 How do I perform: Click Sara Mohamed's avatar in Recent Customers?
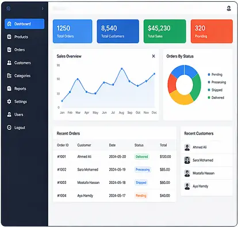(x=187, y=160)
